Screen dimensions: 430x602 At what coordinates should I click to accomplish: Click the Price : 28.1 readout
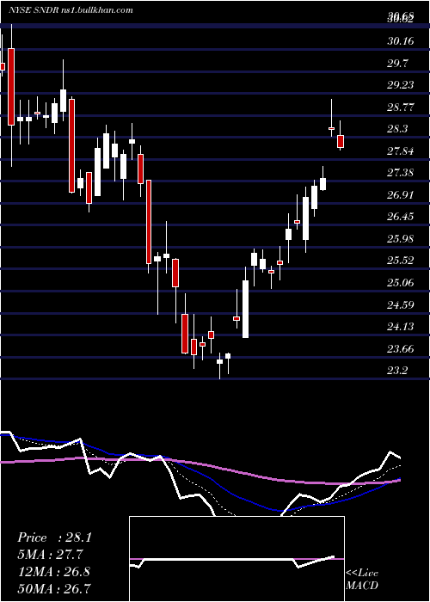click(54, 537)
